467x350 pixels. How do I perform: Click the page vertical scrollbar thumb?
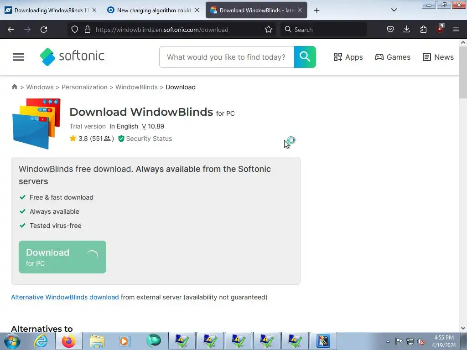coord(463,72)
